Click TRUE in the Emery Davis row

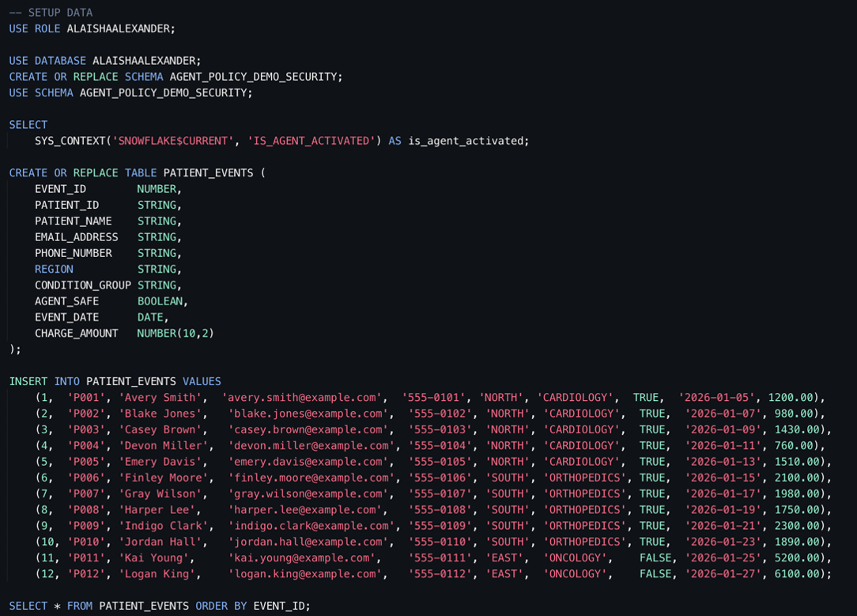(x=652, y=462)
